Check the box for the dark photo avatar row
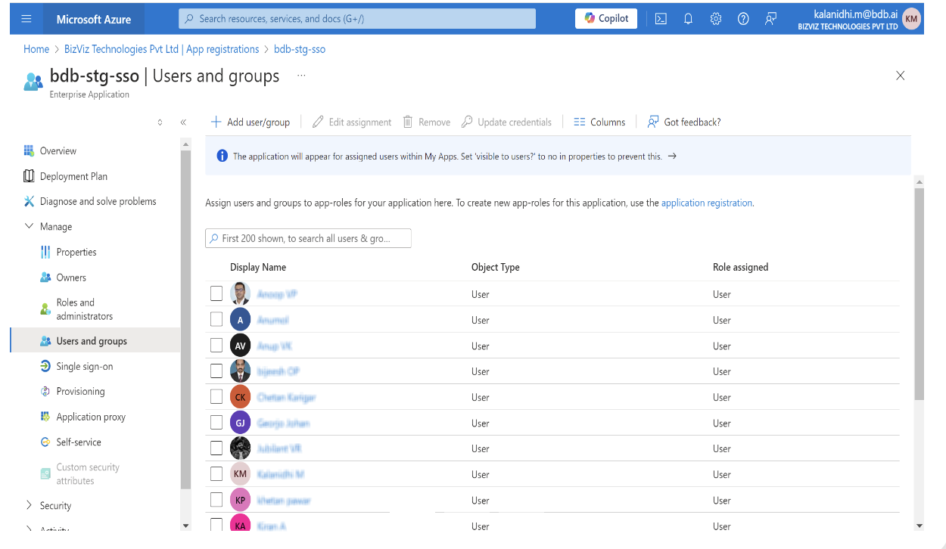This screenshot has height=549, width=946. [x=216, y=448]
